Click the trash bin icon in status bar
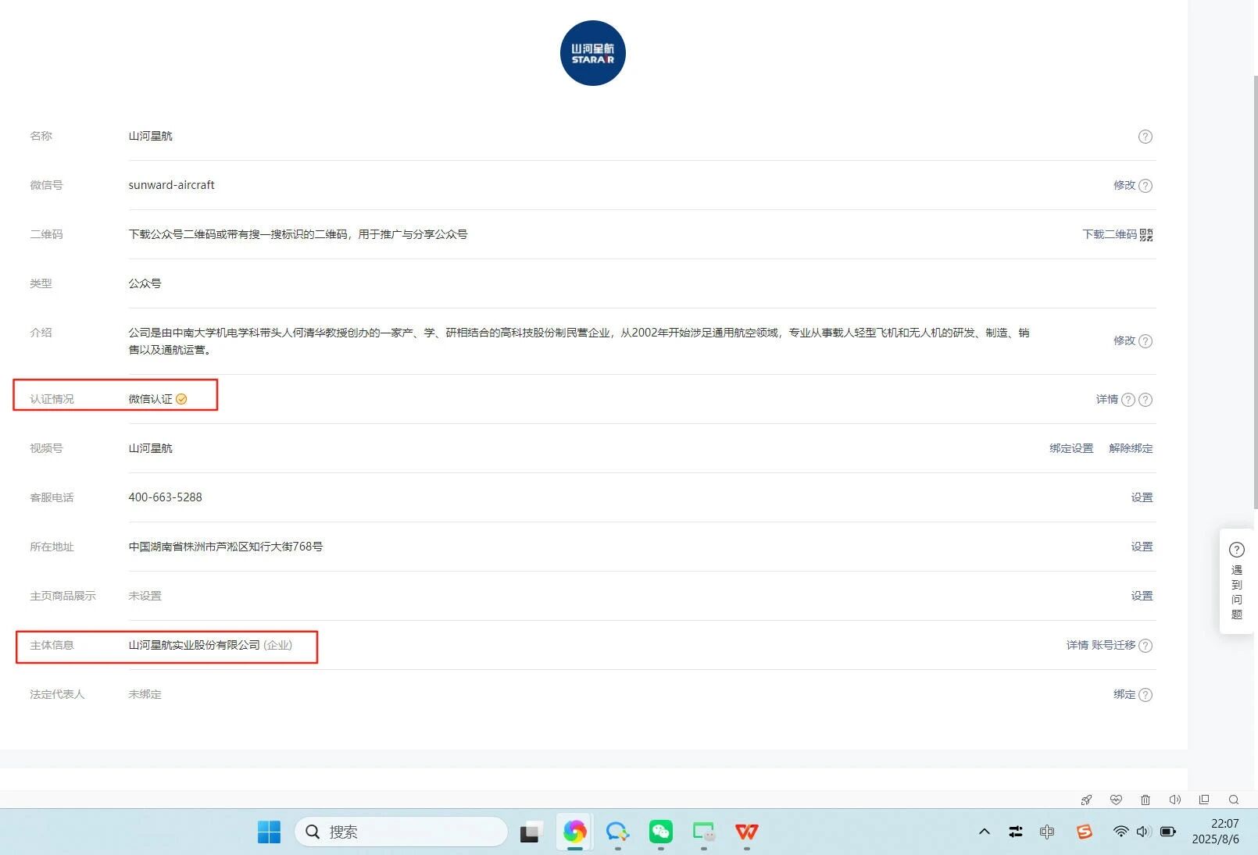This screenshot has height=855, width=1258. 1145,800
